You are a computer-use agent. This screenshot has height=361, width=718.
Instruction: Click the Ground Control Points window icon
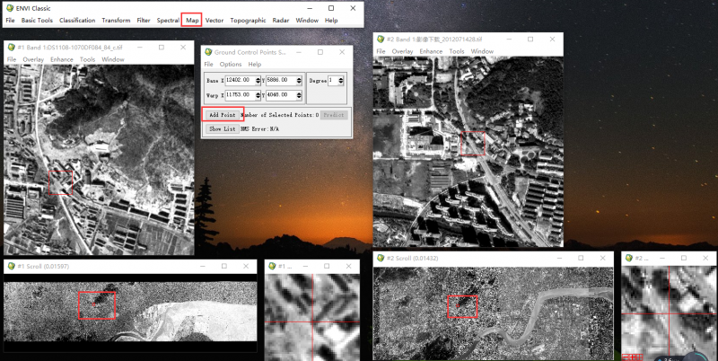[208, 52]
